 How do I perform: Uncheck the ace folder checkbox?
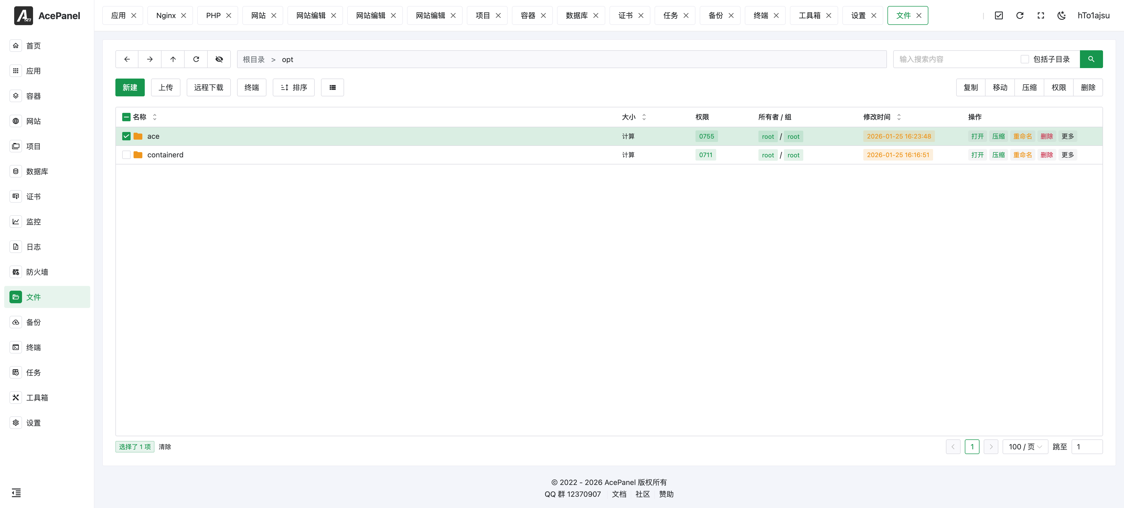pos(127,136)
